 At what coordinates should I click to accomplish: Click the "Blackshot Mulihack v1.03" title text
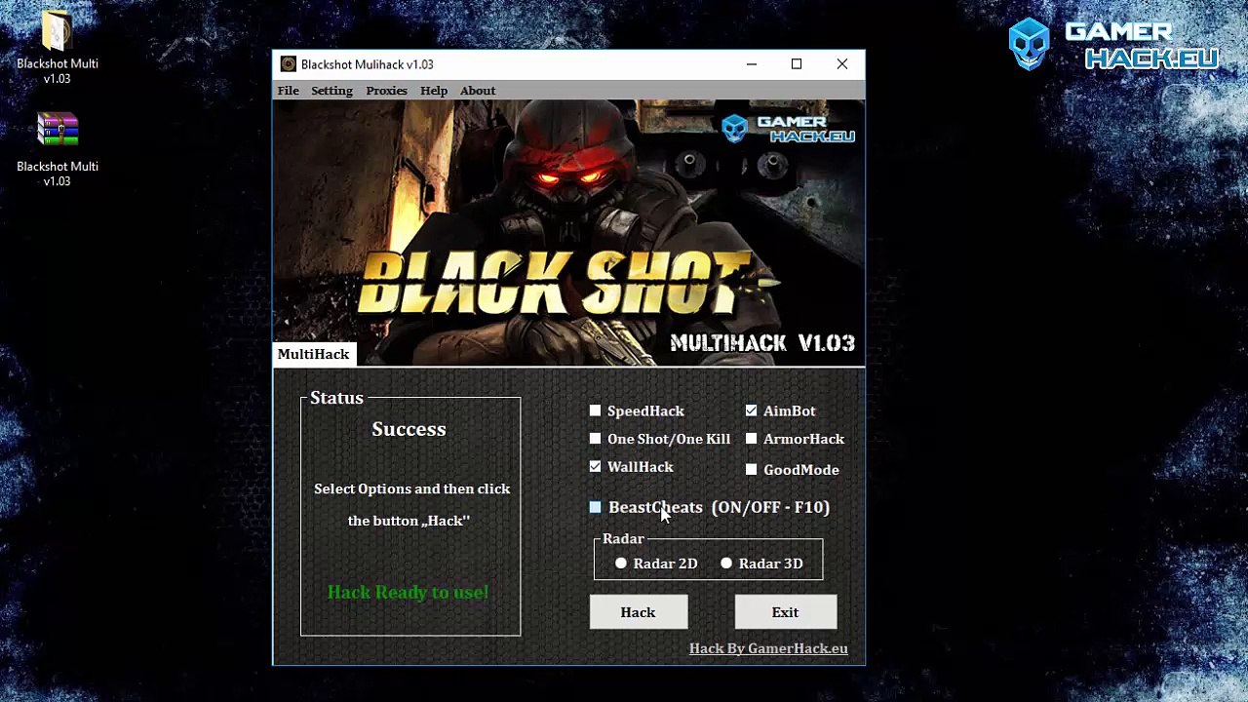367,64
